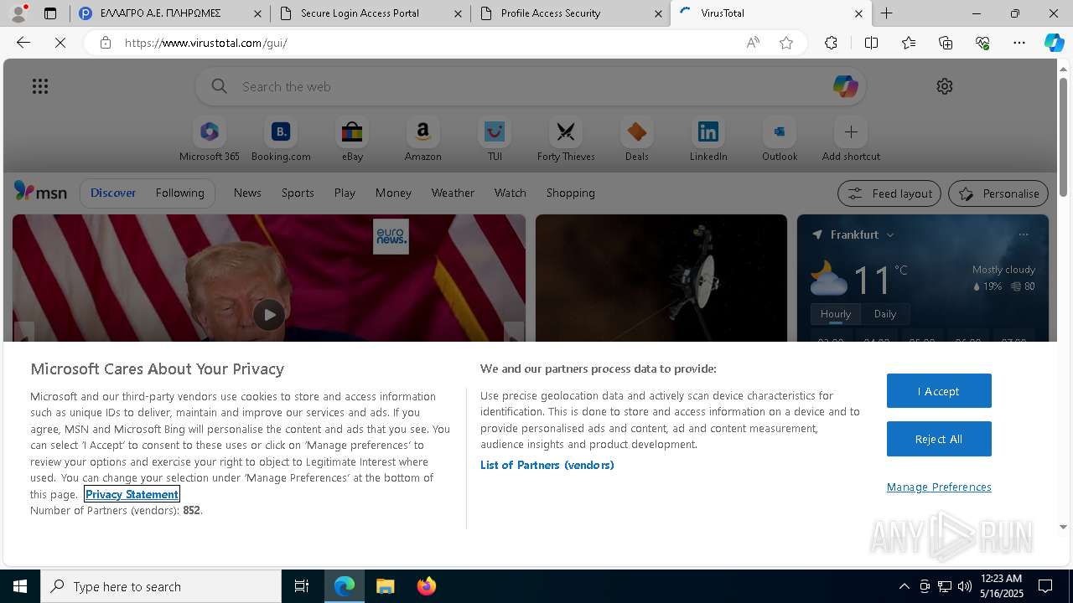1073x603 pixels.
Task: Click Reject All cookies button
Action: pos(939,439)
